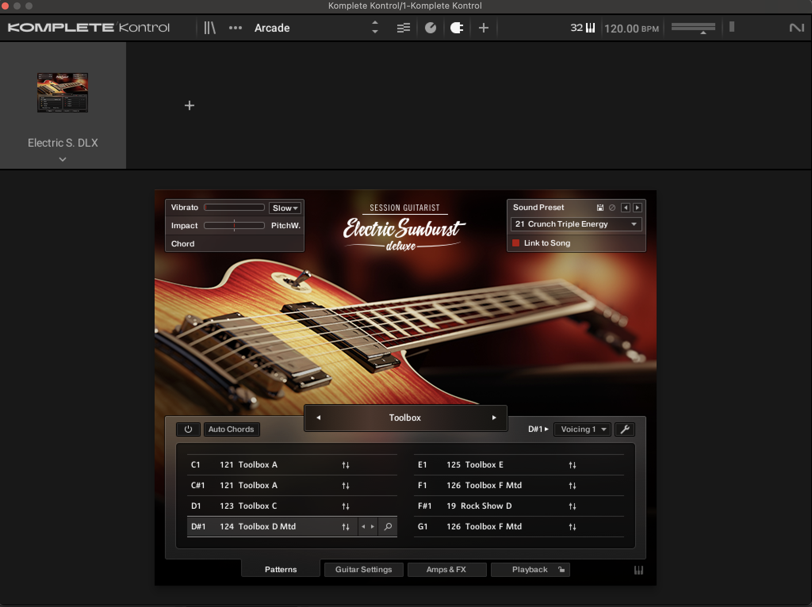Open the Voicing 1 dropdown

click(x=582, y=429)
